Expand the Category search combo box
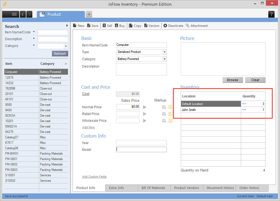This screenshot has width=280, height=201. coord(66,46)
